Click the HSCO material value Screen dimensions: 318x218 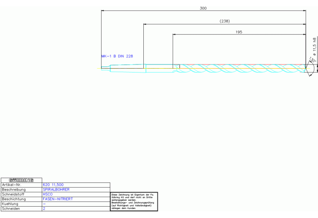coord(47,194)
